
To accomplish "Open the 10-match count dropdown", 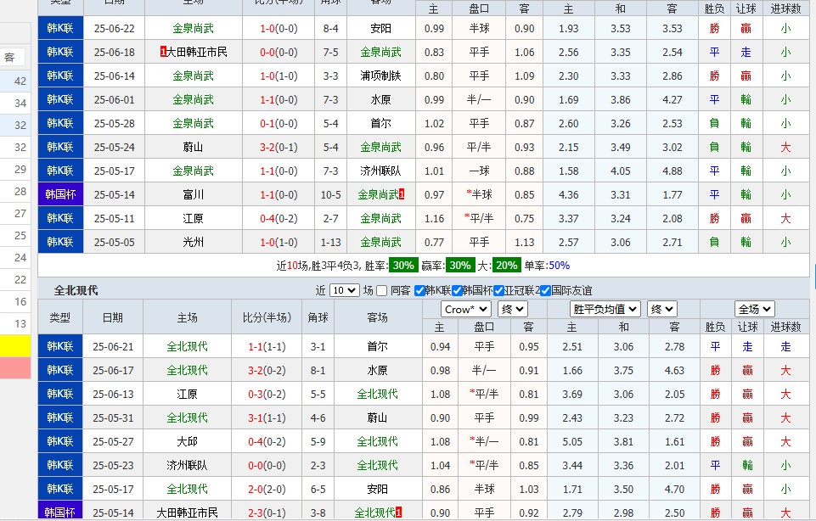I will click(345, 291).
